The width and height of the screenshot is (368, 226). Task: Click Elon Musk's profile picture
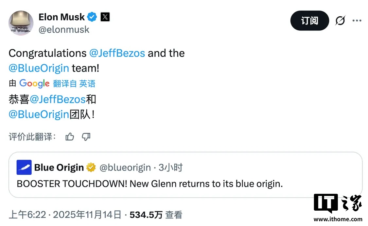(x=21, y=23)
